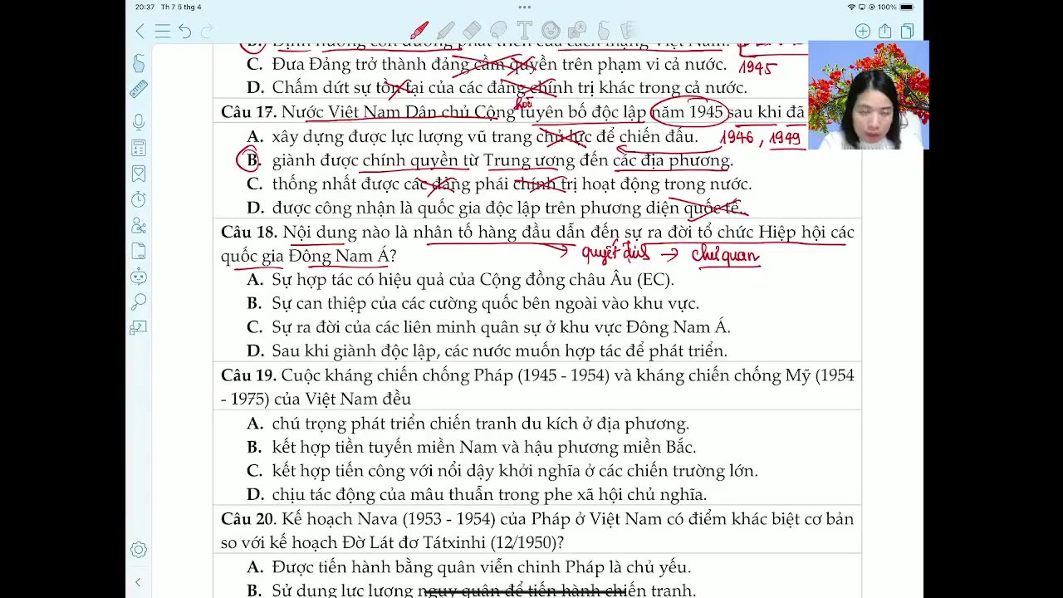This screenshot has width=1063, height=598.
Task: Toggle finger drawing in left sidebar
Action: pyautogui.click(x=139, y=64)
